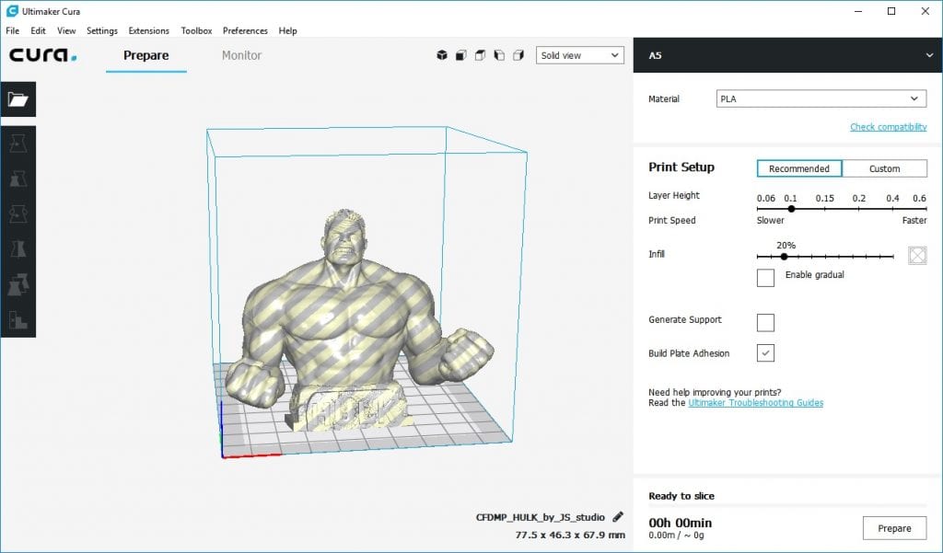Image resolution: width=943 pixels, height=553 pixels.
Task: Select the Move tool in the sidebar
Action: coord(18,144)
